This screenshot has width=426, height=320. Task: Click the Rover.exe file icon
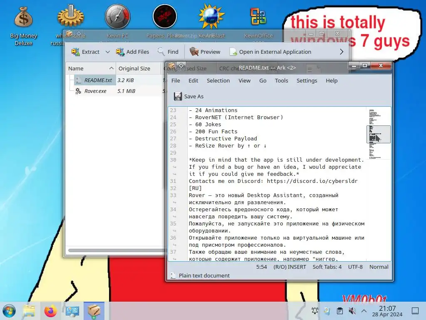coord(78,91)
